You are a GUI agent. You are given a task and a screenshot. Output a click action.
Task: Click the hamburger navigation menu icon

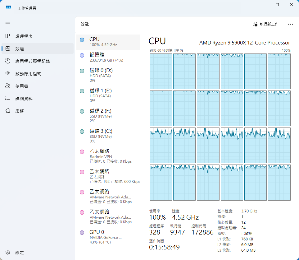[8, 24]
